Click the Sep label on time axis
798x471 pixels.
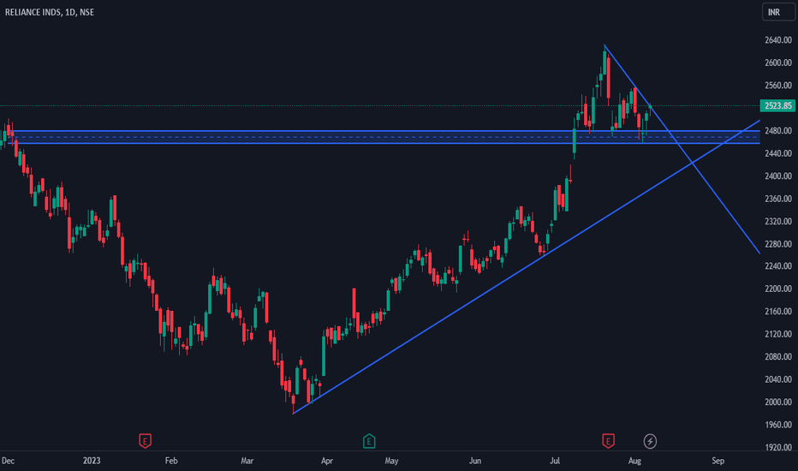(x=718, y=461)
